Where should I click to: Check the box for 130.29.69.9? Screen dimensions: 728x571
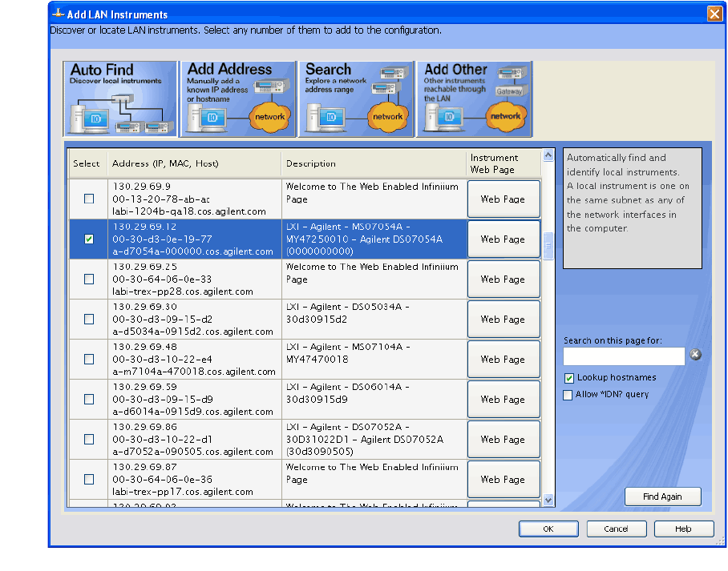(x=89, y=199)
